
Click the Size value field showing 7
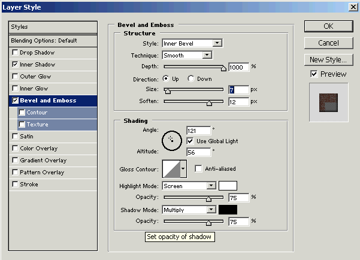[x=239, y=90]
